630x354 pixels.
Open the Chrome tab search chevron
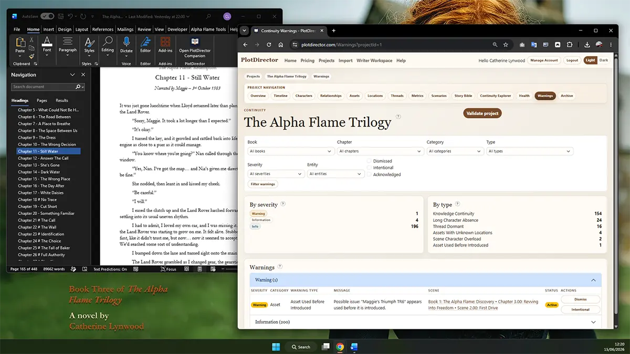tap(245, 30)
